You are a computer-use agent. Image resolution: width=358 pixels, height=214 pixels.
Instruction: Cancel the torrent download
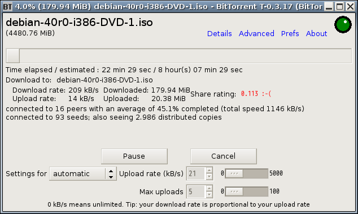tap(224, 156)
